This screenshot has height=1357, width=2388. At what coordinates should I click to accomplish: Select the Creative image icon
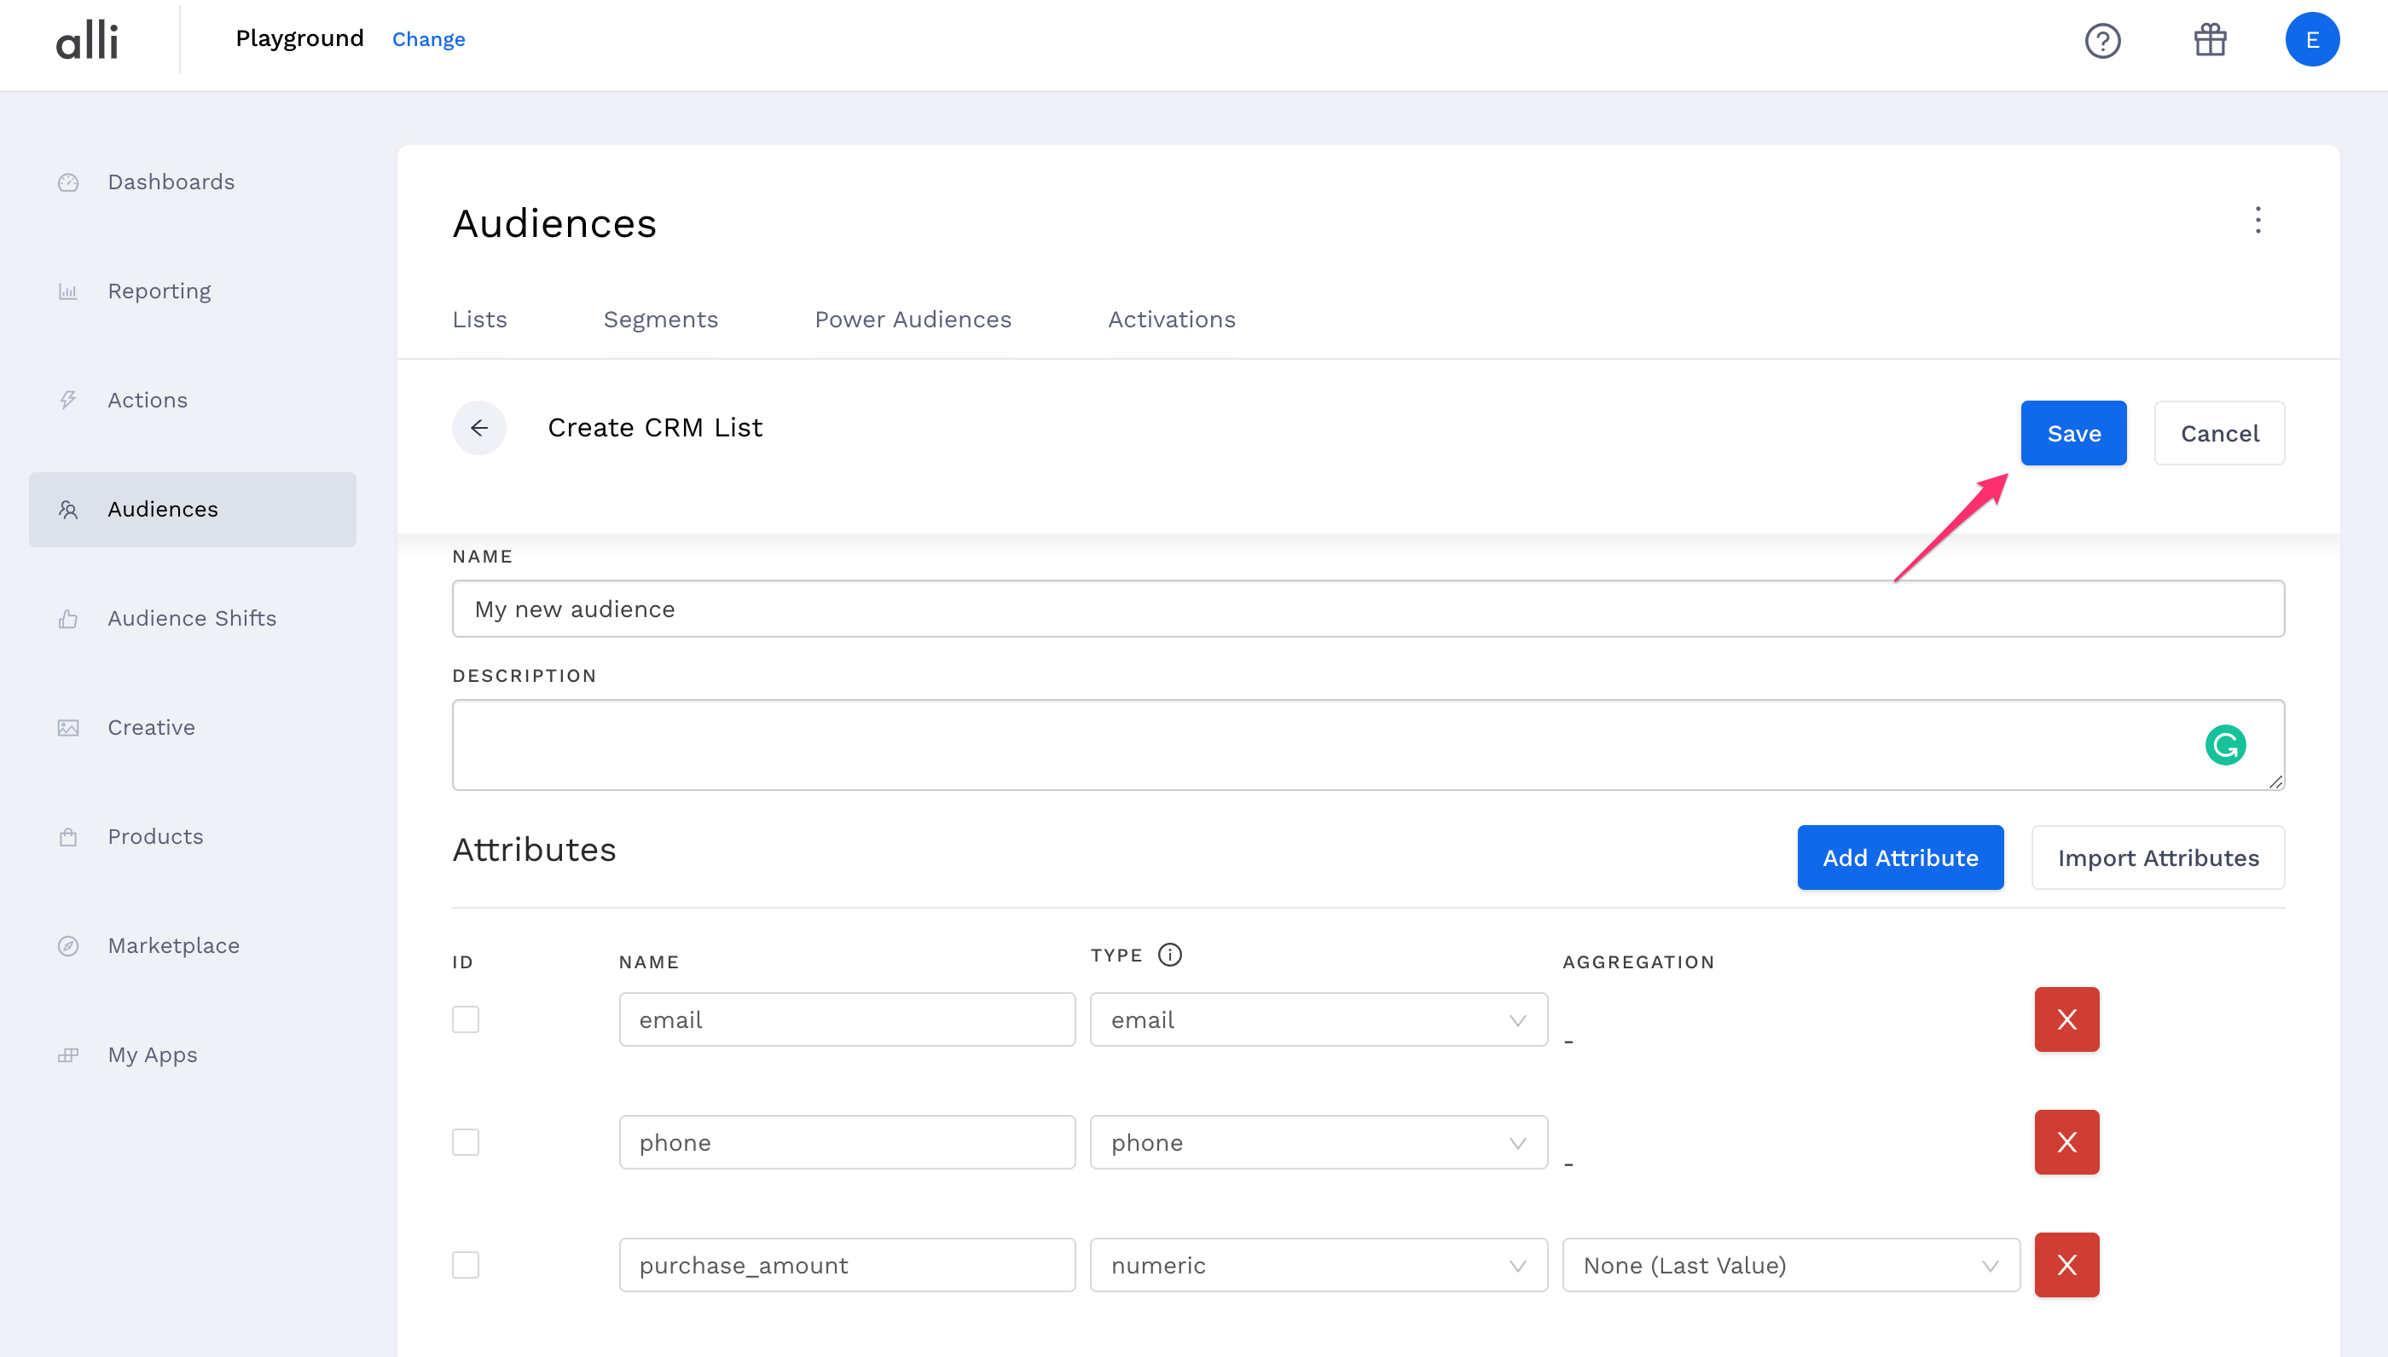(x=68, y=727)
